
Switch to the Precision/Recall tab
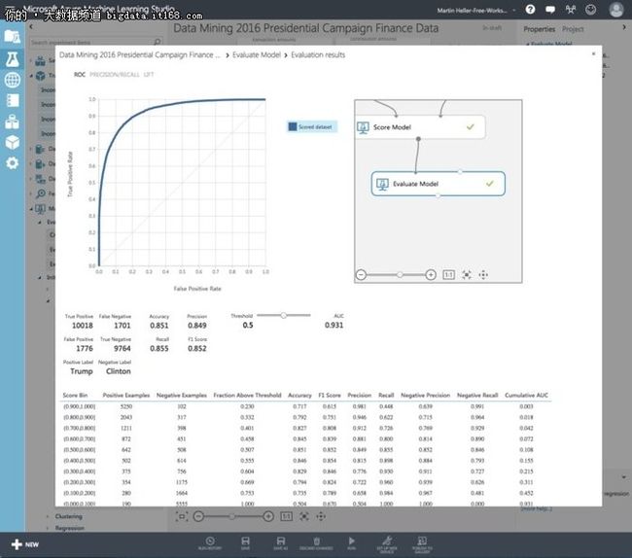pos(115,75)
